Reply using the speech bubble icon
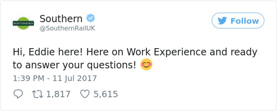 coord(18,94)
